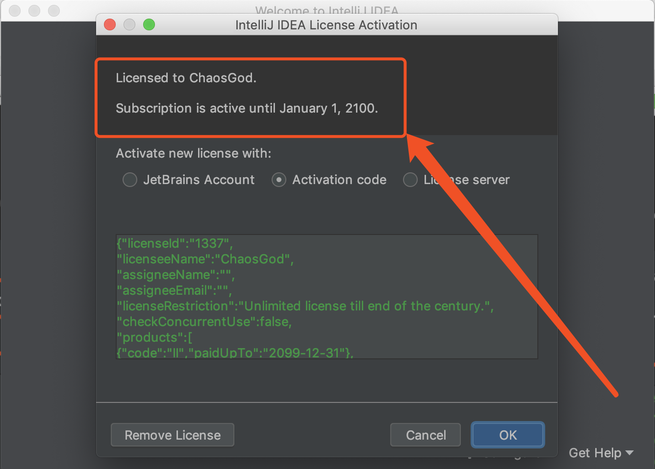Click the "licenseRestriction" line in the code
Screen dimensions: 655x469
click(305, 306)
